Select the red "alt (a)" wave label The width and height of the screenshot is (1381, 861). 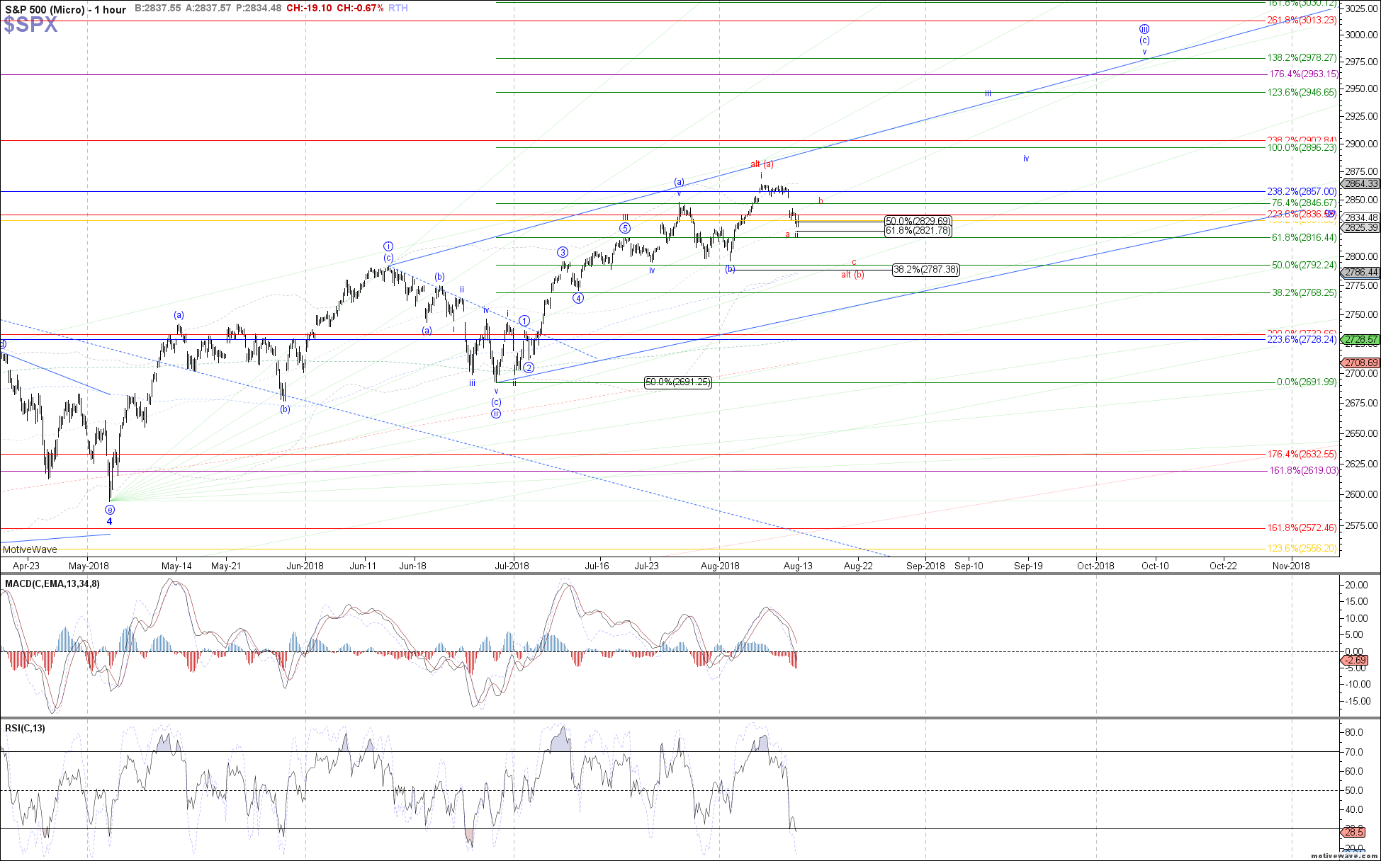(762, 165)
